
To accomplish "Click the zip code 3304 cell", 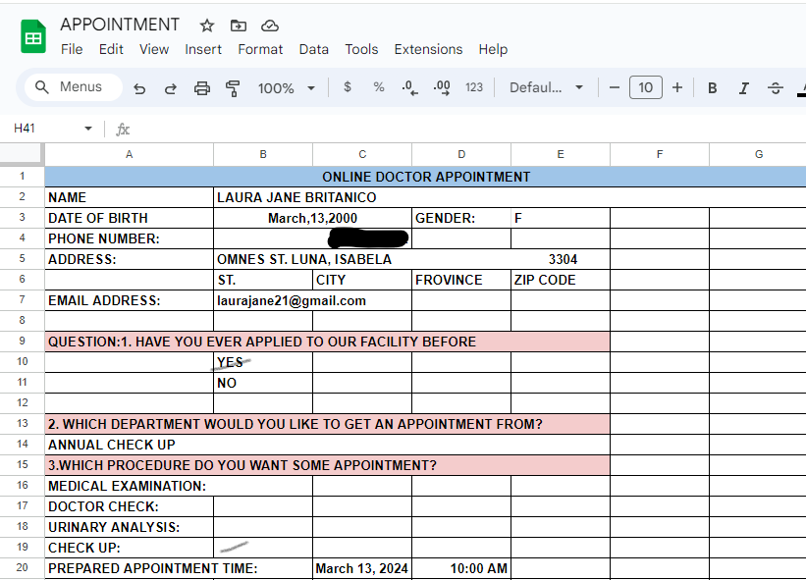I will pyautogui.click(x=561, y=259).
